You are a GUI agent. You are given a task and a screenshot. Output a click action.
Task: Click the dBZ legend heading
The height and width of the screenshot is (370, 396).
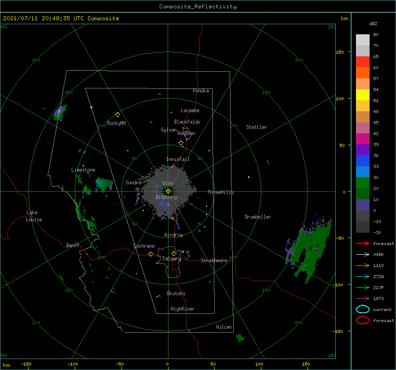(x=373, y=24)
